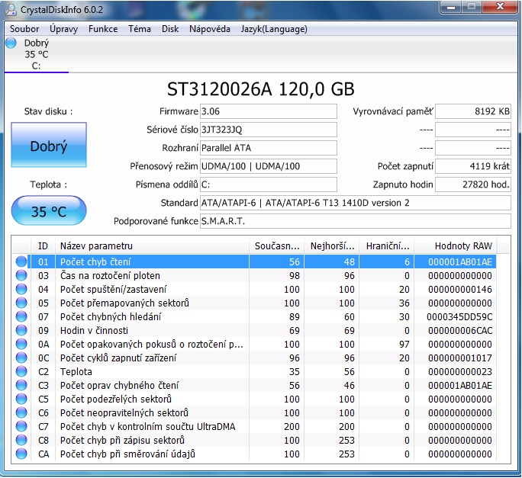This screenshot has width=522, height=478.
Task: Select Počet podezřelých sektorů row text
Action: [116, 399]
